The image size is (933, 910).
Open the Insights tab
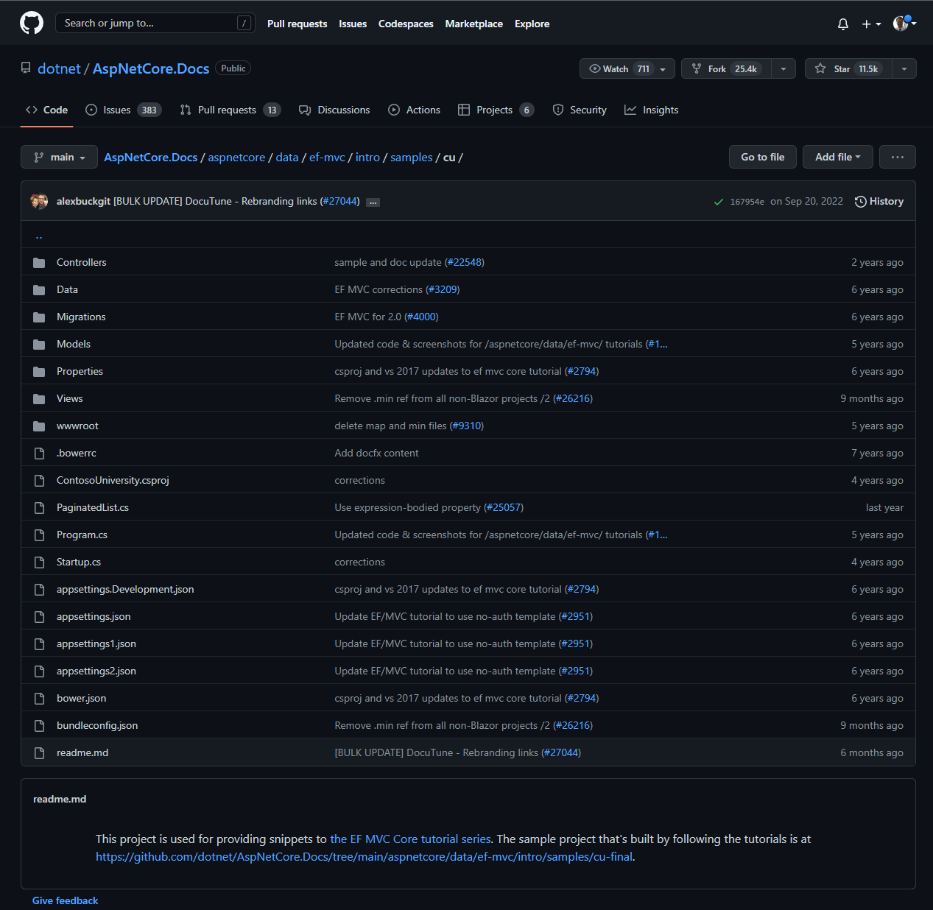point(651,110)
